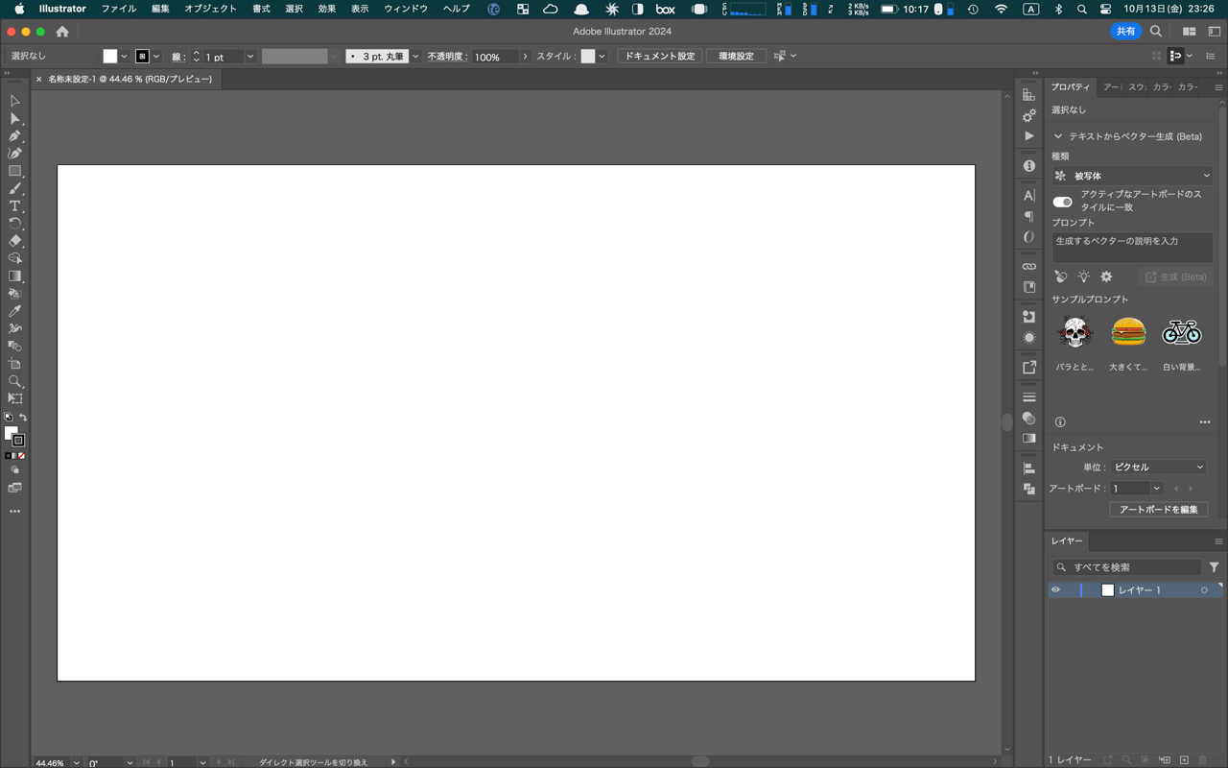This screenshot has width=1228, height=768.
Task: Open the スタイル graphic style dropdown
Action: pos(602,57)
